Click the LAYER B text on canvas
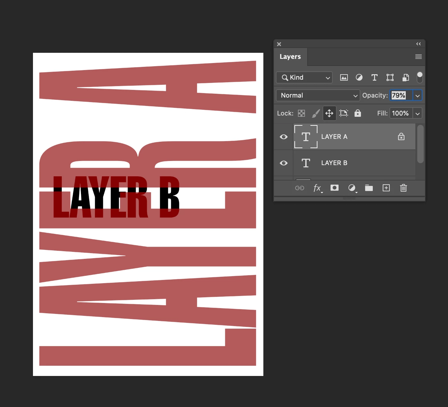Viewport: 448px width, 407px height. click(x=116, y=197)
